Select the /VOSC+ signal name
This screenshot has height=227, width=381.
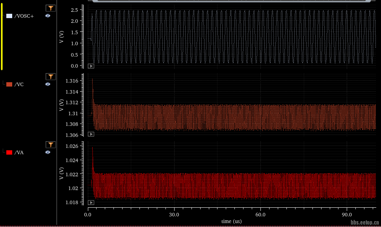pyautogui.click(x=24, y=16)
